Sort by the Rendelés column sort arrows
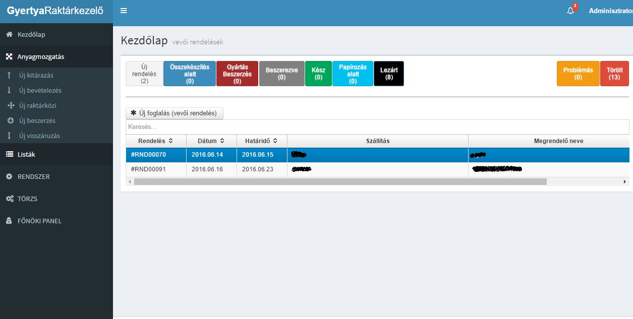 point(170,141)
